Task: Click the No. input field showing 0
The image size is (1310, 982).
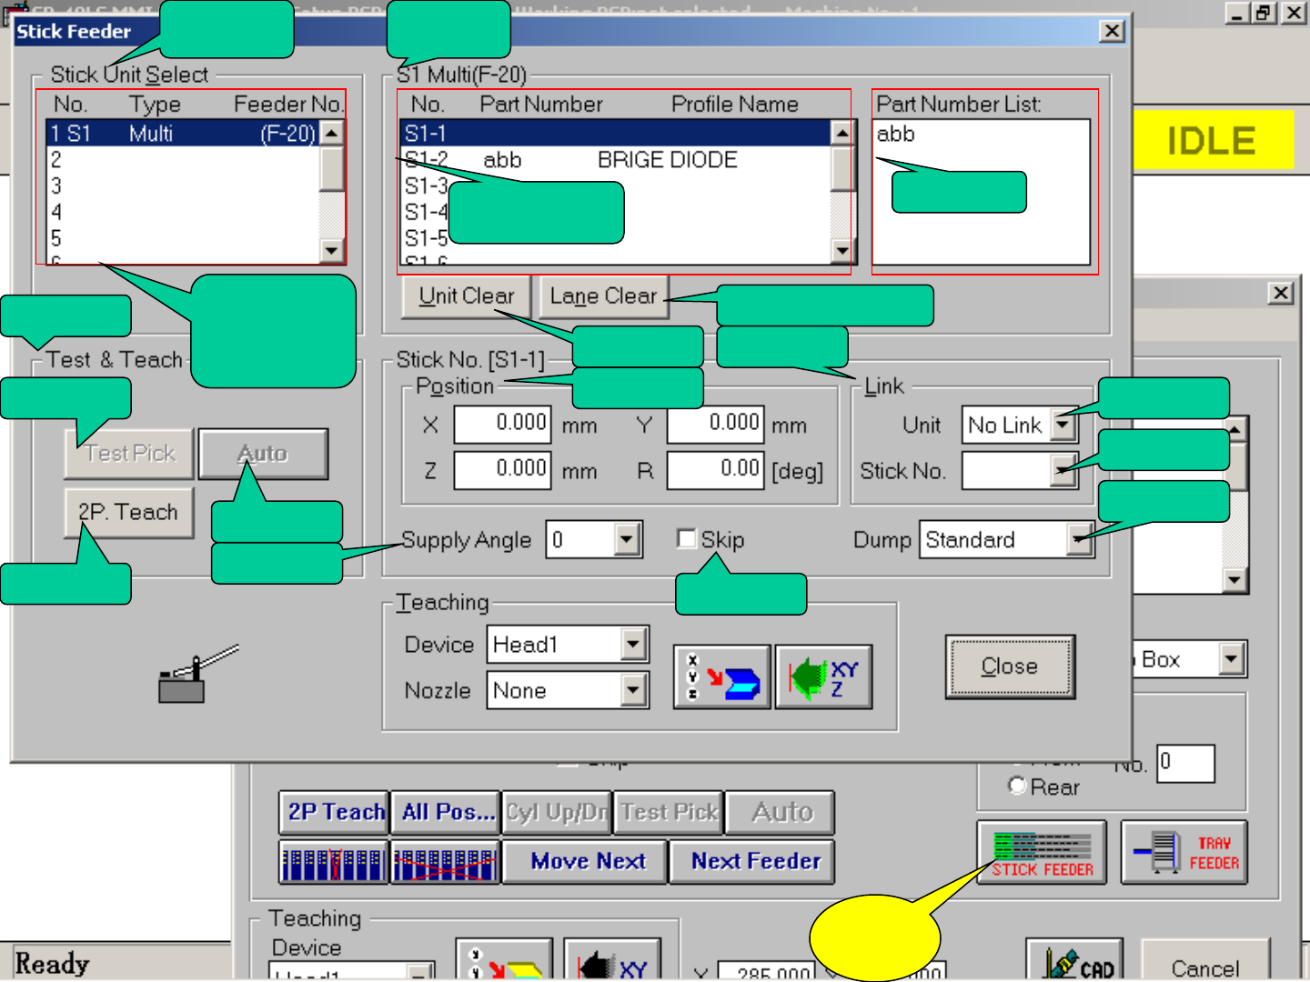Action: click(x=1185, y=763)
